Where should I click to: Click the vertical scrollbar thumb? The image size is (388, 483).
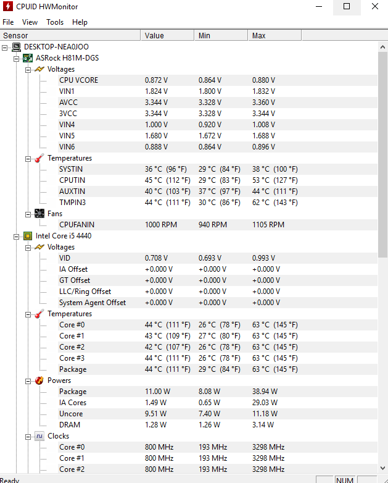coord(382,154)
